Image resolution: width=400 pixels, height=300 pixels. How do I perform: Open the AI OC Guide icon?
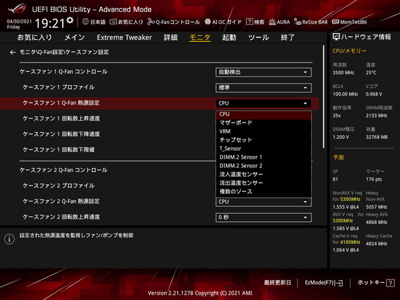coord(207,22)
